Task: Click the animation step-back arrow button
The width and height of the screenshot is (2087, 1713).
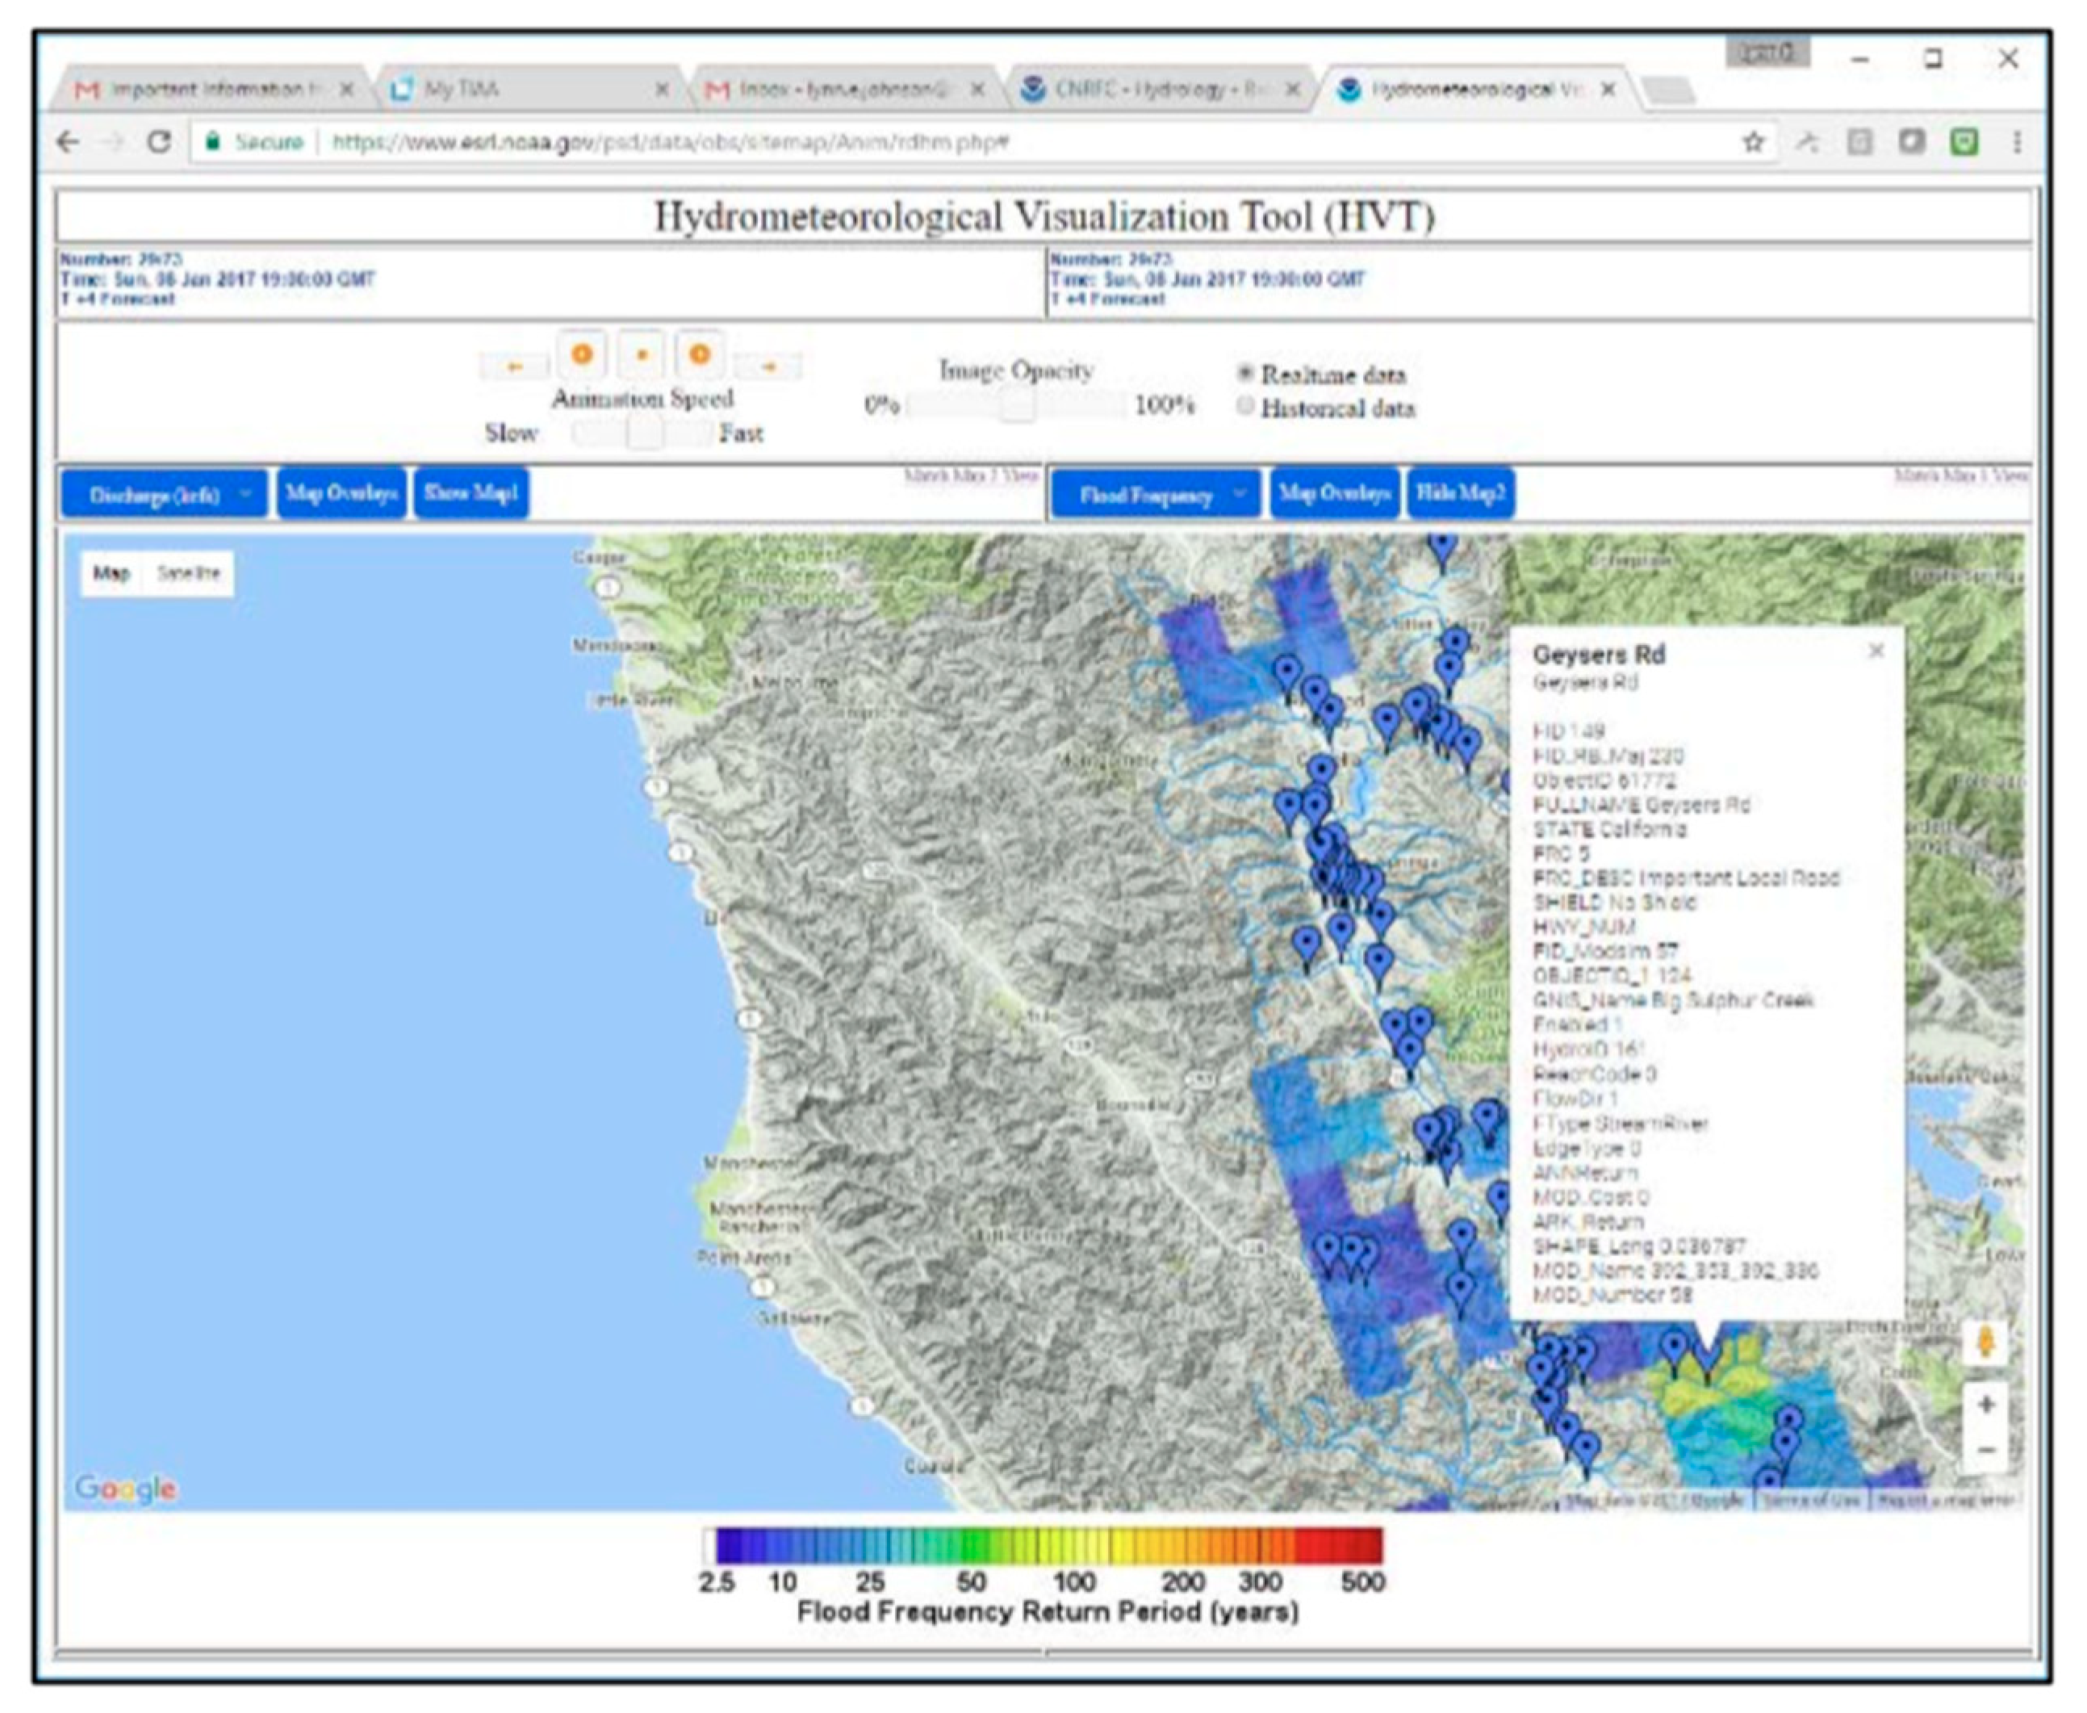Action: 514,366
